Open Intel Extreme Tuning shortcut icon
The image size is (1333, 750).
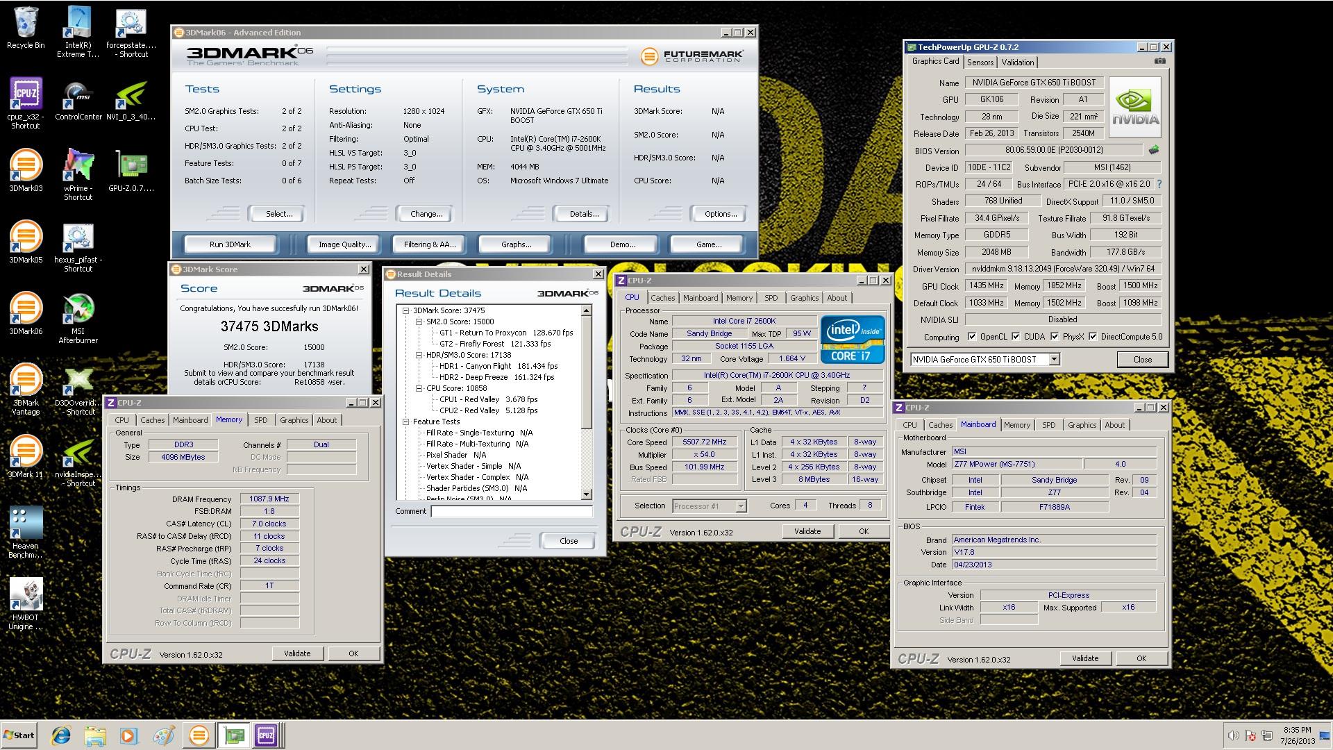pyautogui.click(x=78, y=32)
